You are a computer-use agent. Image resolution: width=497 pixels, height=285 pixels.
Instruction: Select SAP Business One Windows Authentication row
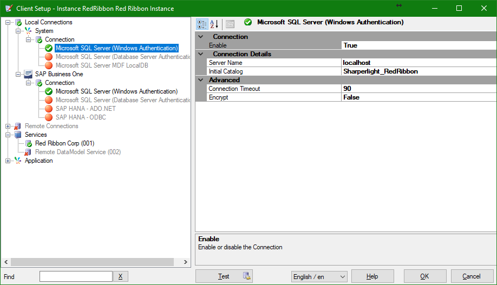116,91
